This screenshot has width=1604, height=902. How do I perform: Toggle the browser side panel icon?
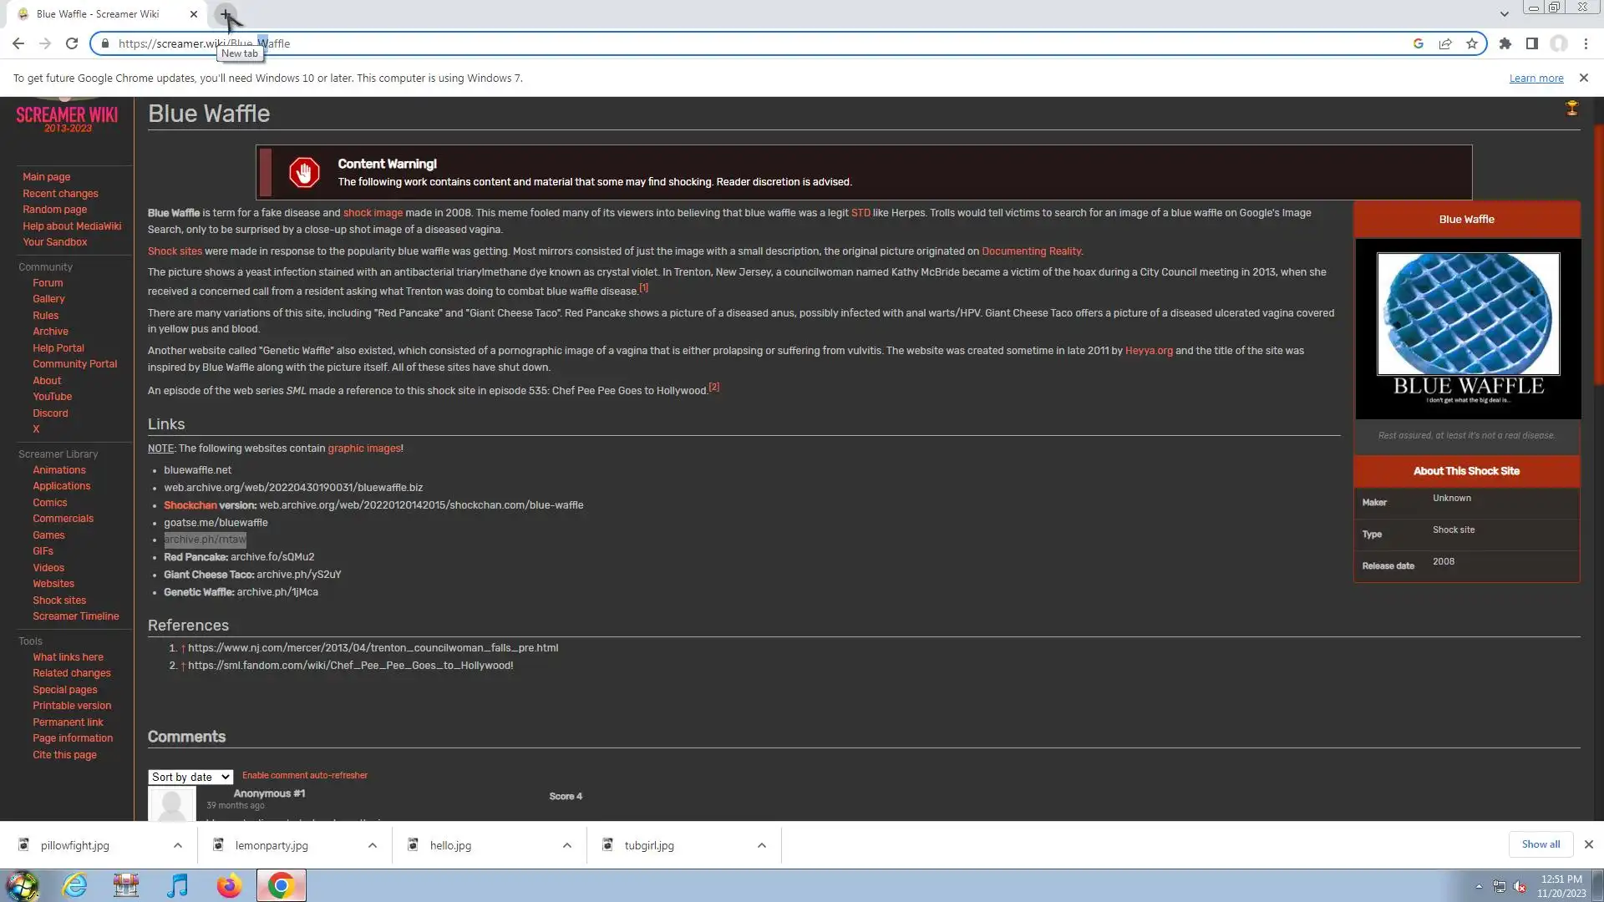point(1532,43)
